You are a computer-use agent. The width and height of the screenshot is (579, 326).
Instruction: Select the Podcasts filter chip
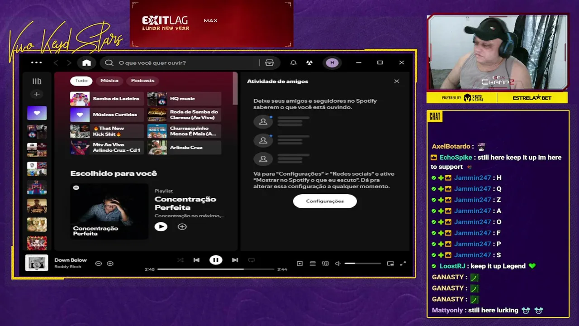pos(143,81)
